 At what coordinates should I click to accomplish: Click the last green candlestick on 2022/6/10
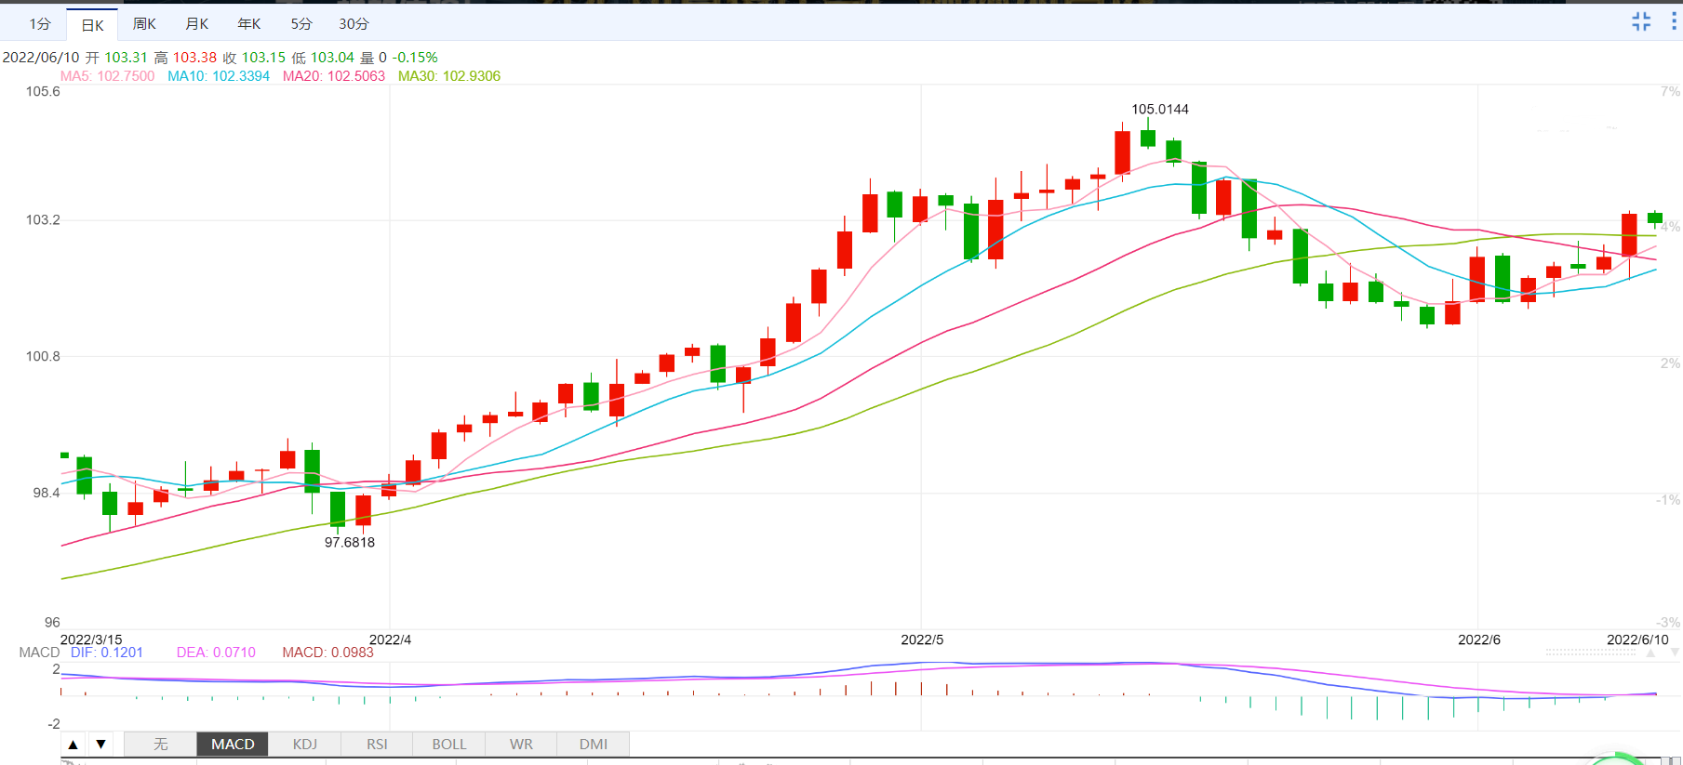[x=1655, y=218]
